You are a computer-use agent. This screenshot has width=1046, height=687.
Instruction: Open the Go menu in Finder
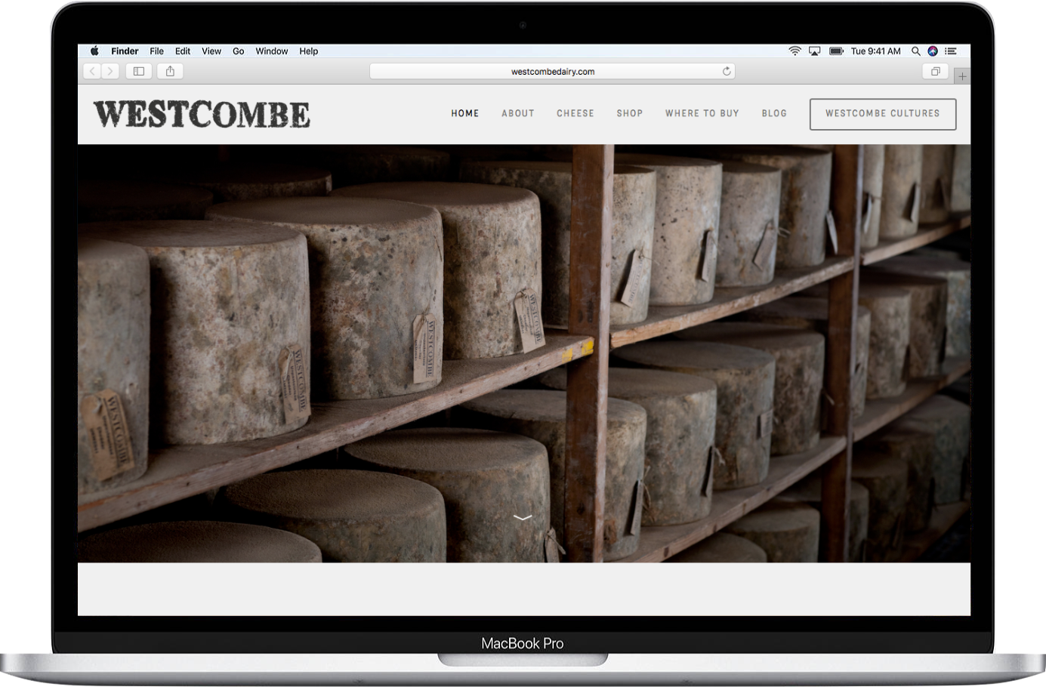pos(238,51)
